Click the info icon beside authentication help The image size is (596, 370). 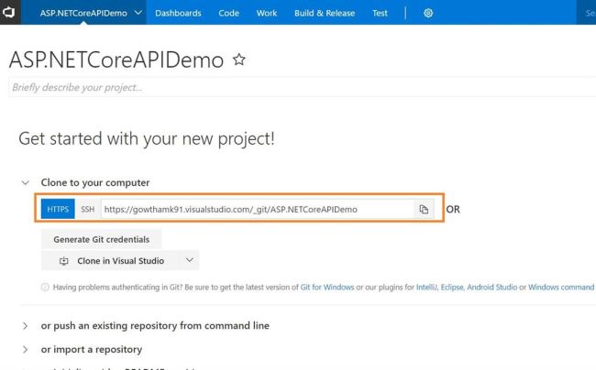tap(46, 287)
